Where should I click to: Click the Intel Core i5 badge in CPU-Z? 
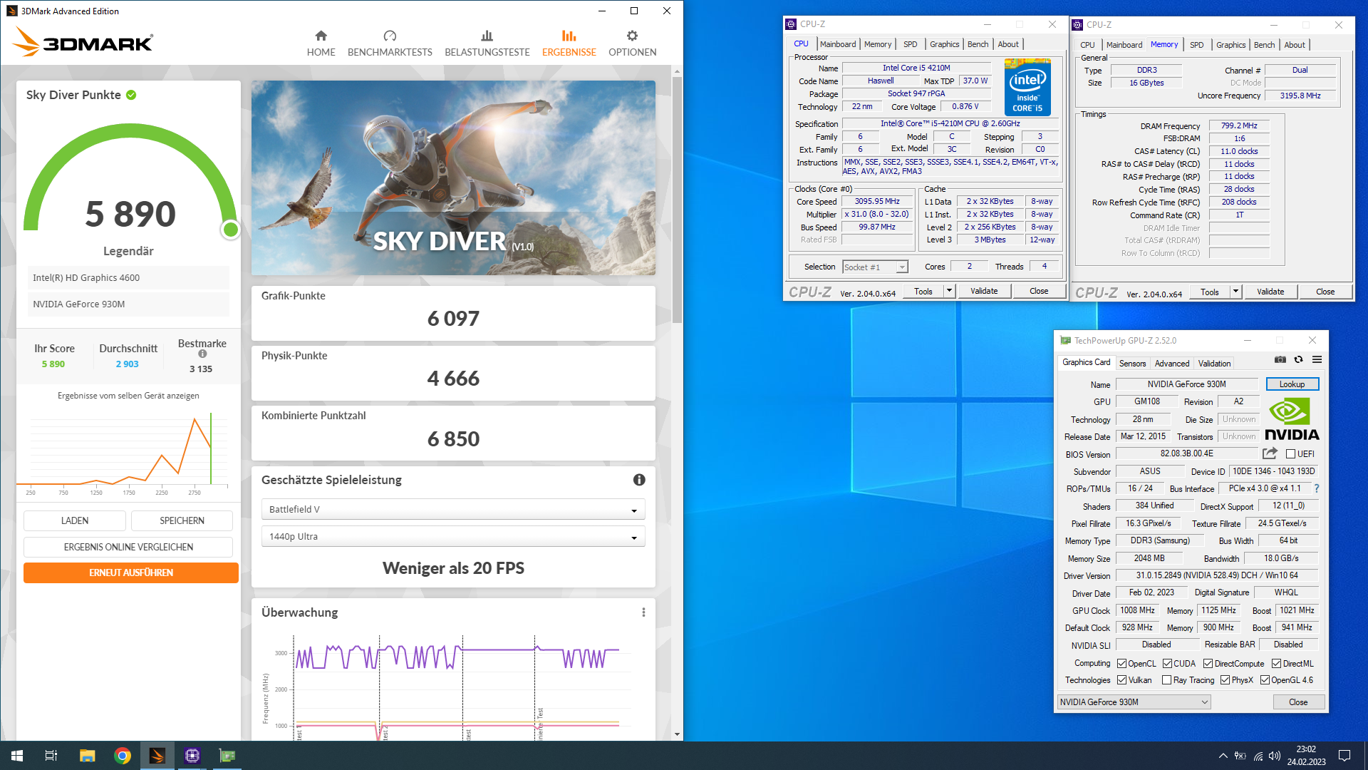tap(1027, 87)
